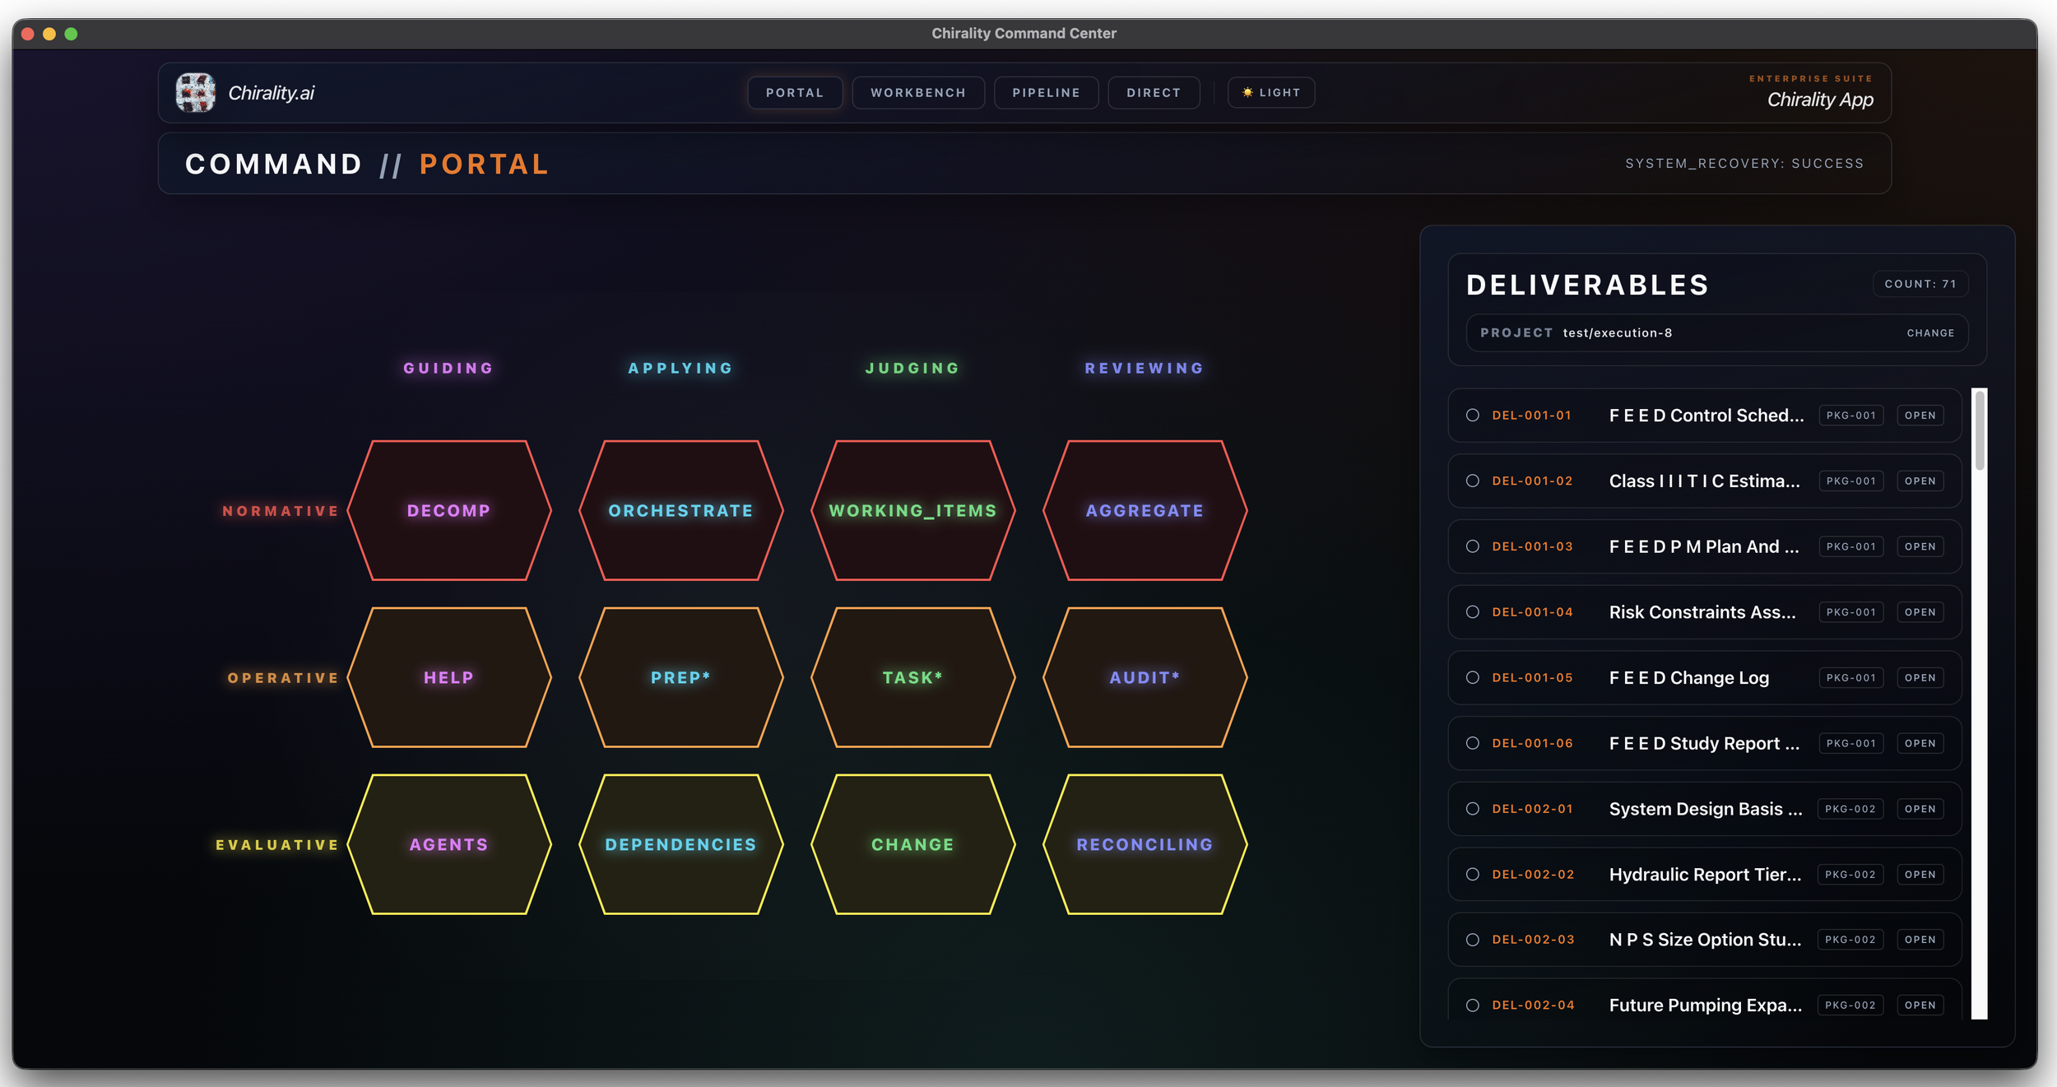Image resolution: width=2057 pixels, height=1087 pixels.
Task: Select radio circle for DEL-002-02
Action: [x=1472, y=875]
